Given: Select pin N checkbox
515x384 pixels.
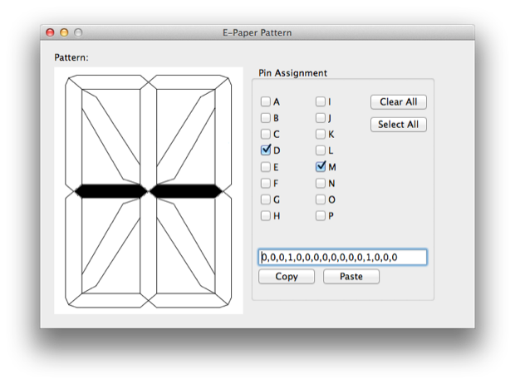Looking at the screenshot, I should tap(321, 183).
